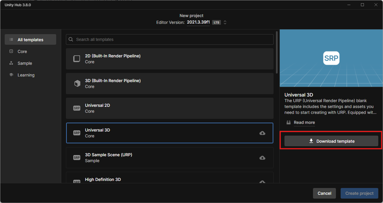
Task: Close the Unity Hub window
Action: point(376,5)
